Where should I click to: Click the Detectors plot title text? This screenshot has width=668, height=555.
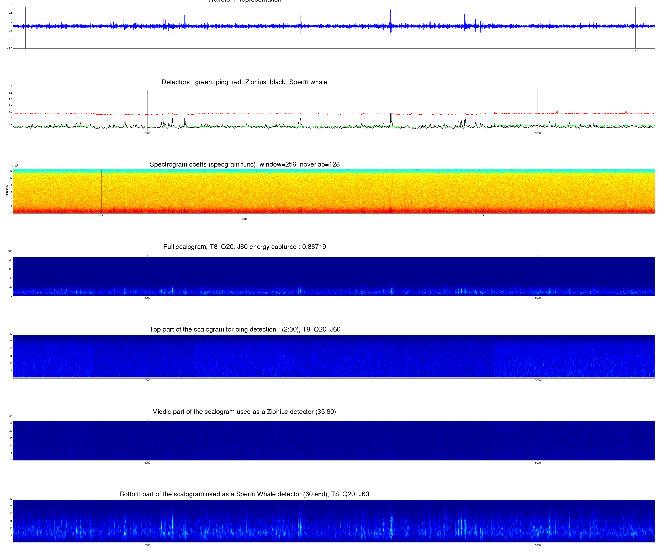244,82
